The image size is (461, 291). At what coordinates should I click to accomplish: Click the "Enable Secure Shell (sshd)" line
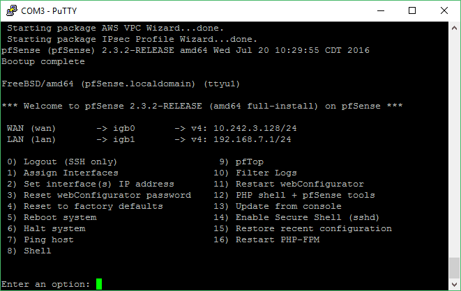pos(296,217)
